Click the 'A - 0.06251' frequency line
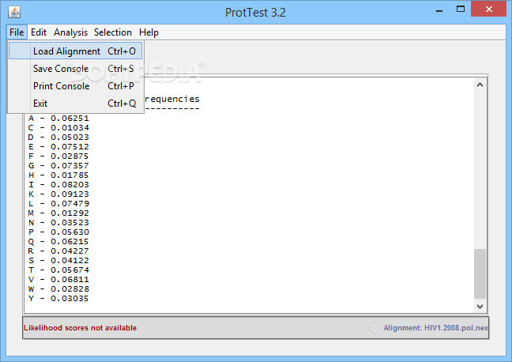 pyautogui.click(x=58, y=118)
